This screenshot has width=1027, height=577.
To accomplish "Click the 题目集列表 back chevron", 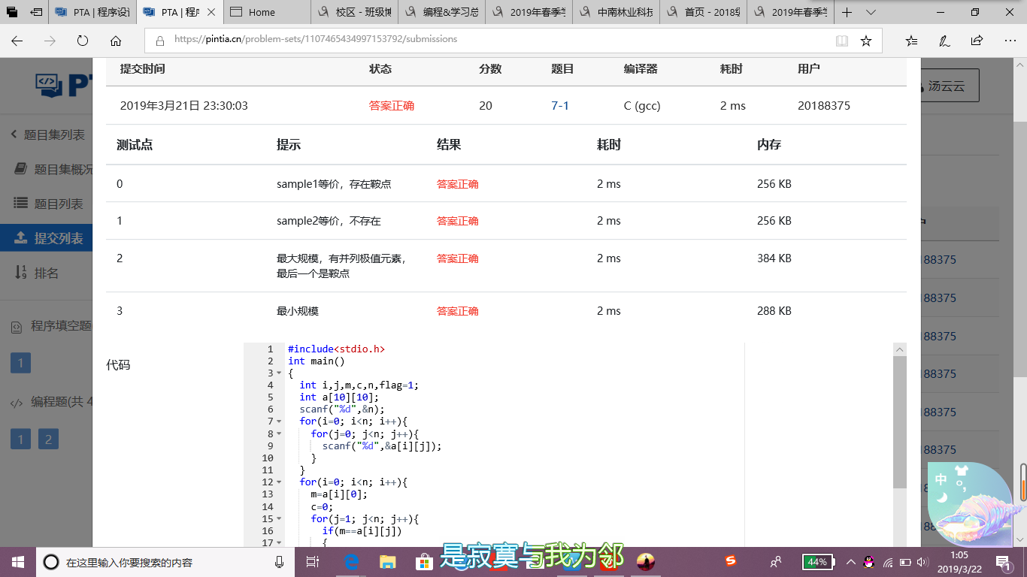I will pyautogui.click(x=14, y=134).
